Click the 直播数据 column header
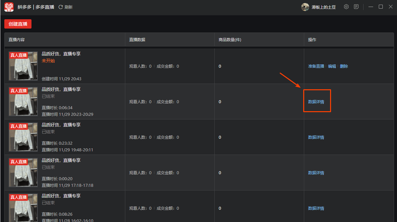 click(x=137, y=40)
